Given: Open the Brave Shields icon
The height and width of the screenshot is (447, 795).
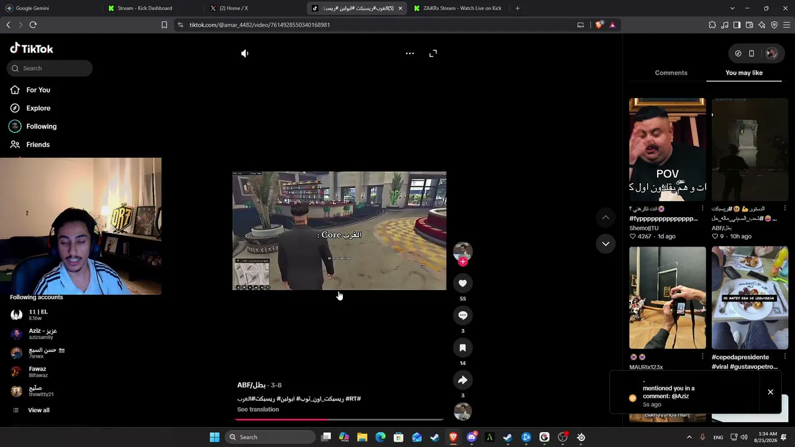Looking at the screenshot, I should click(x=599, y=25).
